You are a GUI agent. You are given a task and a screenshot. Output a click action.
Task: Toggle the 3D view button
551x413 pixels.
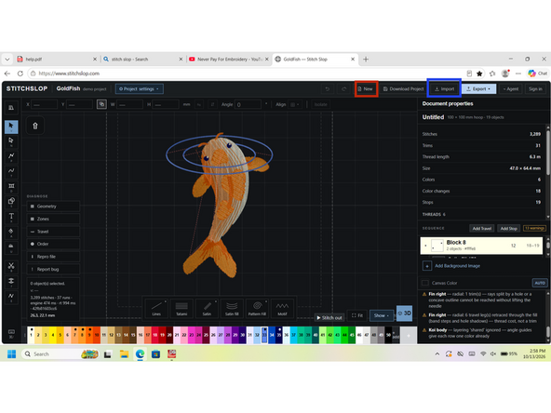point(404,313)
